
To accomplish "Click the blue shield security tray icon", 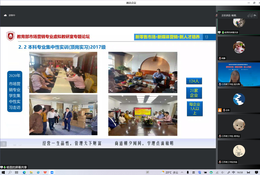I will point(200,172).
